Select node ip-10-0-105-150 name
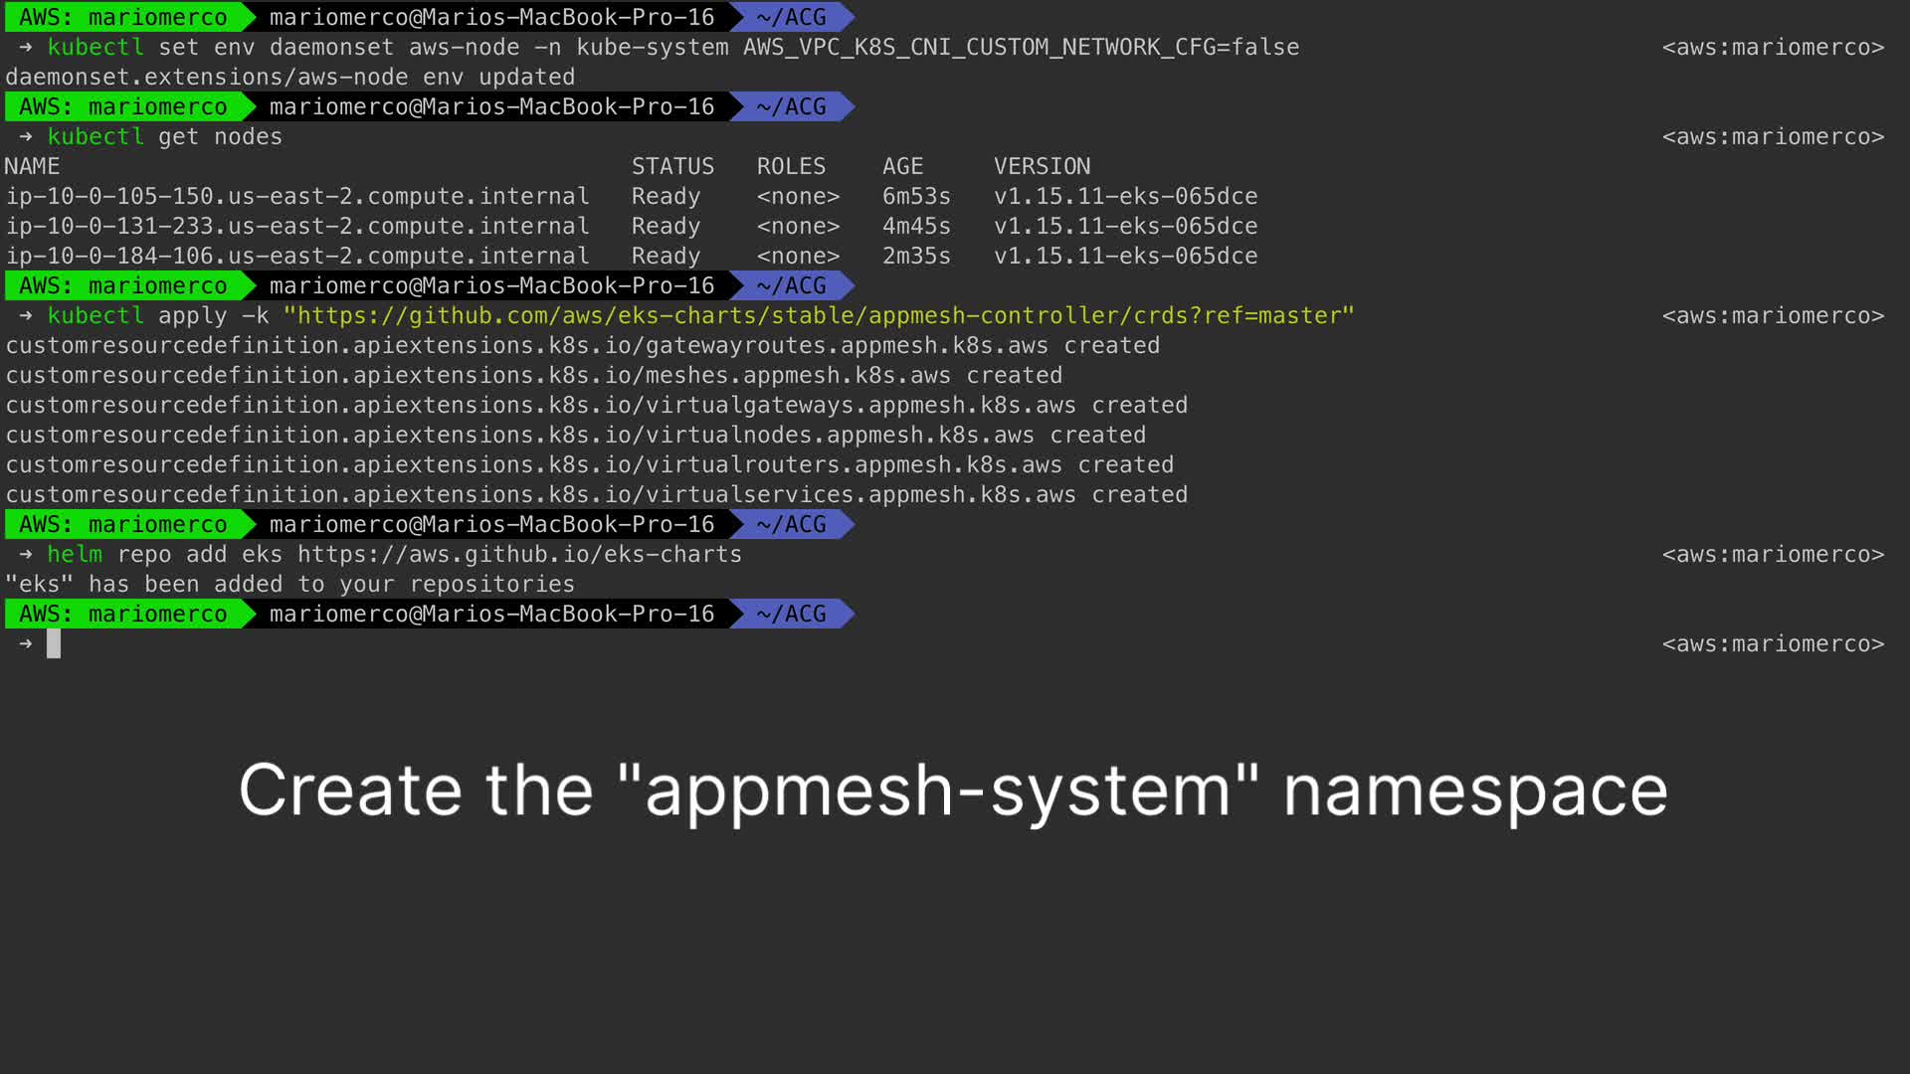Viewport: 1910px width, 1074px height. pyautogui.click(x=297, y=197)
